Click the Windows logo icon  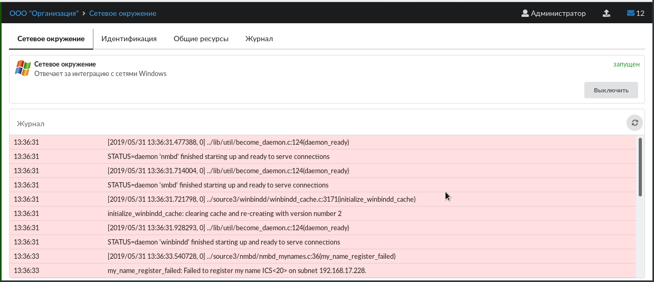[23, 68]
